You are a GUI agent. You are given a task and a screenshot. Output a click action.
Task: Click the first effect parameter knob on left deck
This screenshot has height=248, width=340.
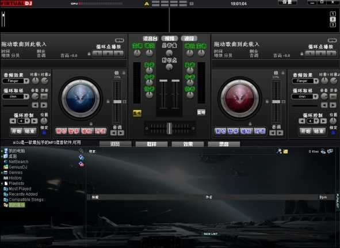[35, 81]
